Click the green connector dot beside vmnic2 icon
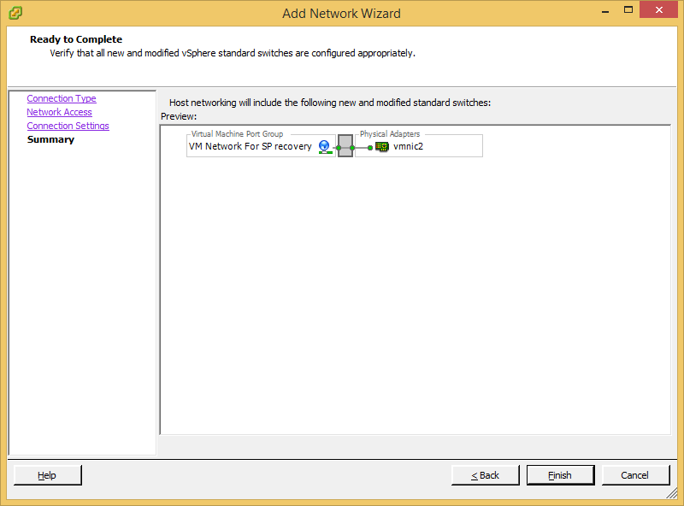Screen dimensions: 684x506 click(370, 147)
